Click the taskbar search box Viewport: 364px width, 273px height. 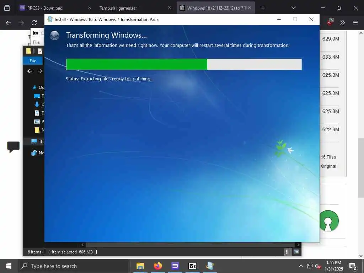[74, 266]
